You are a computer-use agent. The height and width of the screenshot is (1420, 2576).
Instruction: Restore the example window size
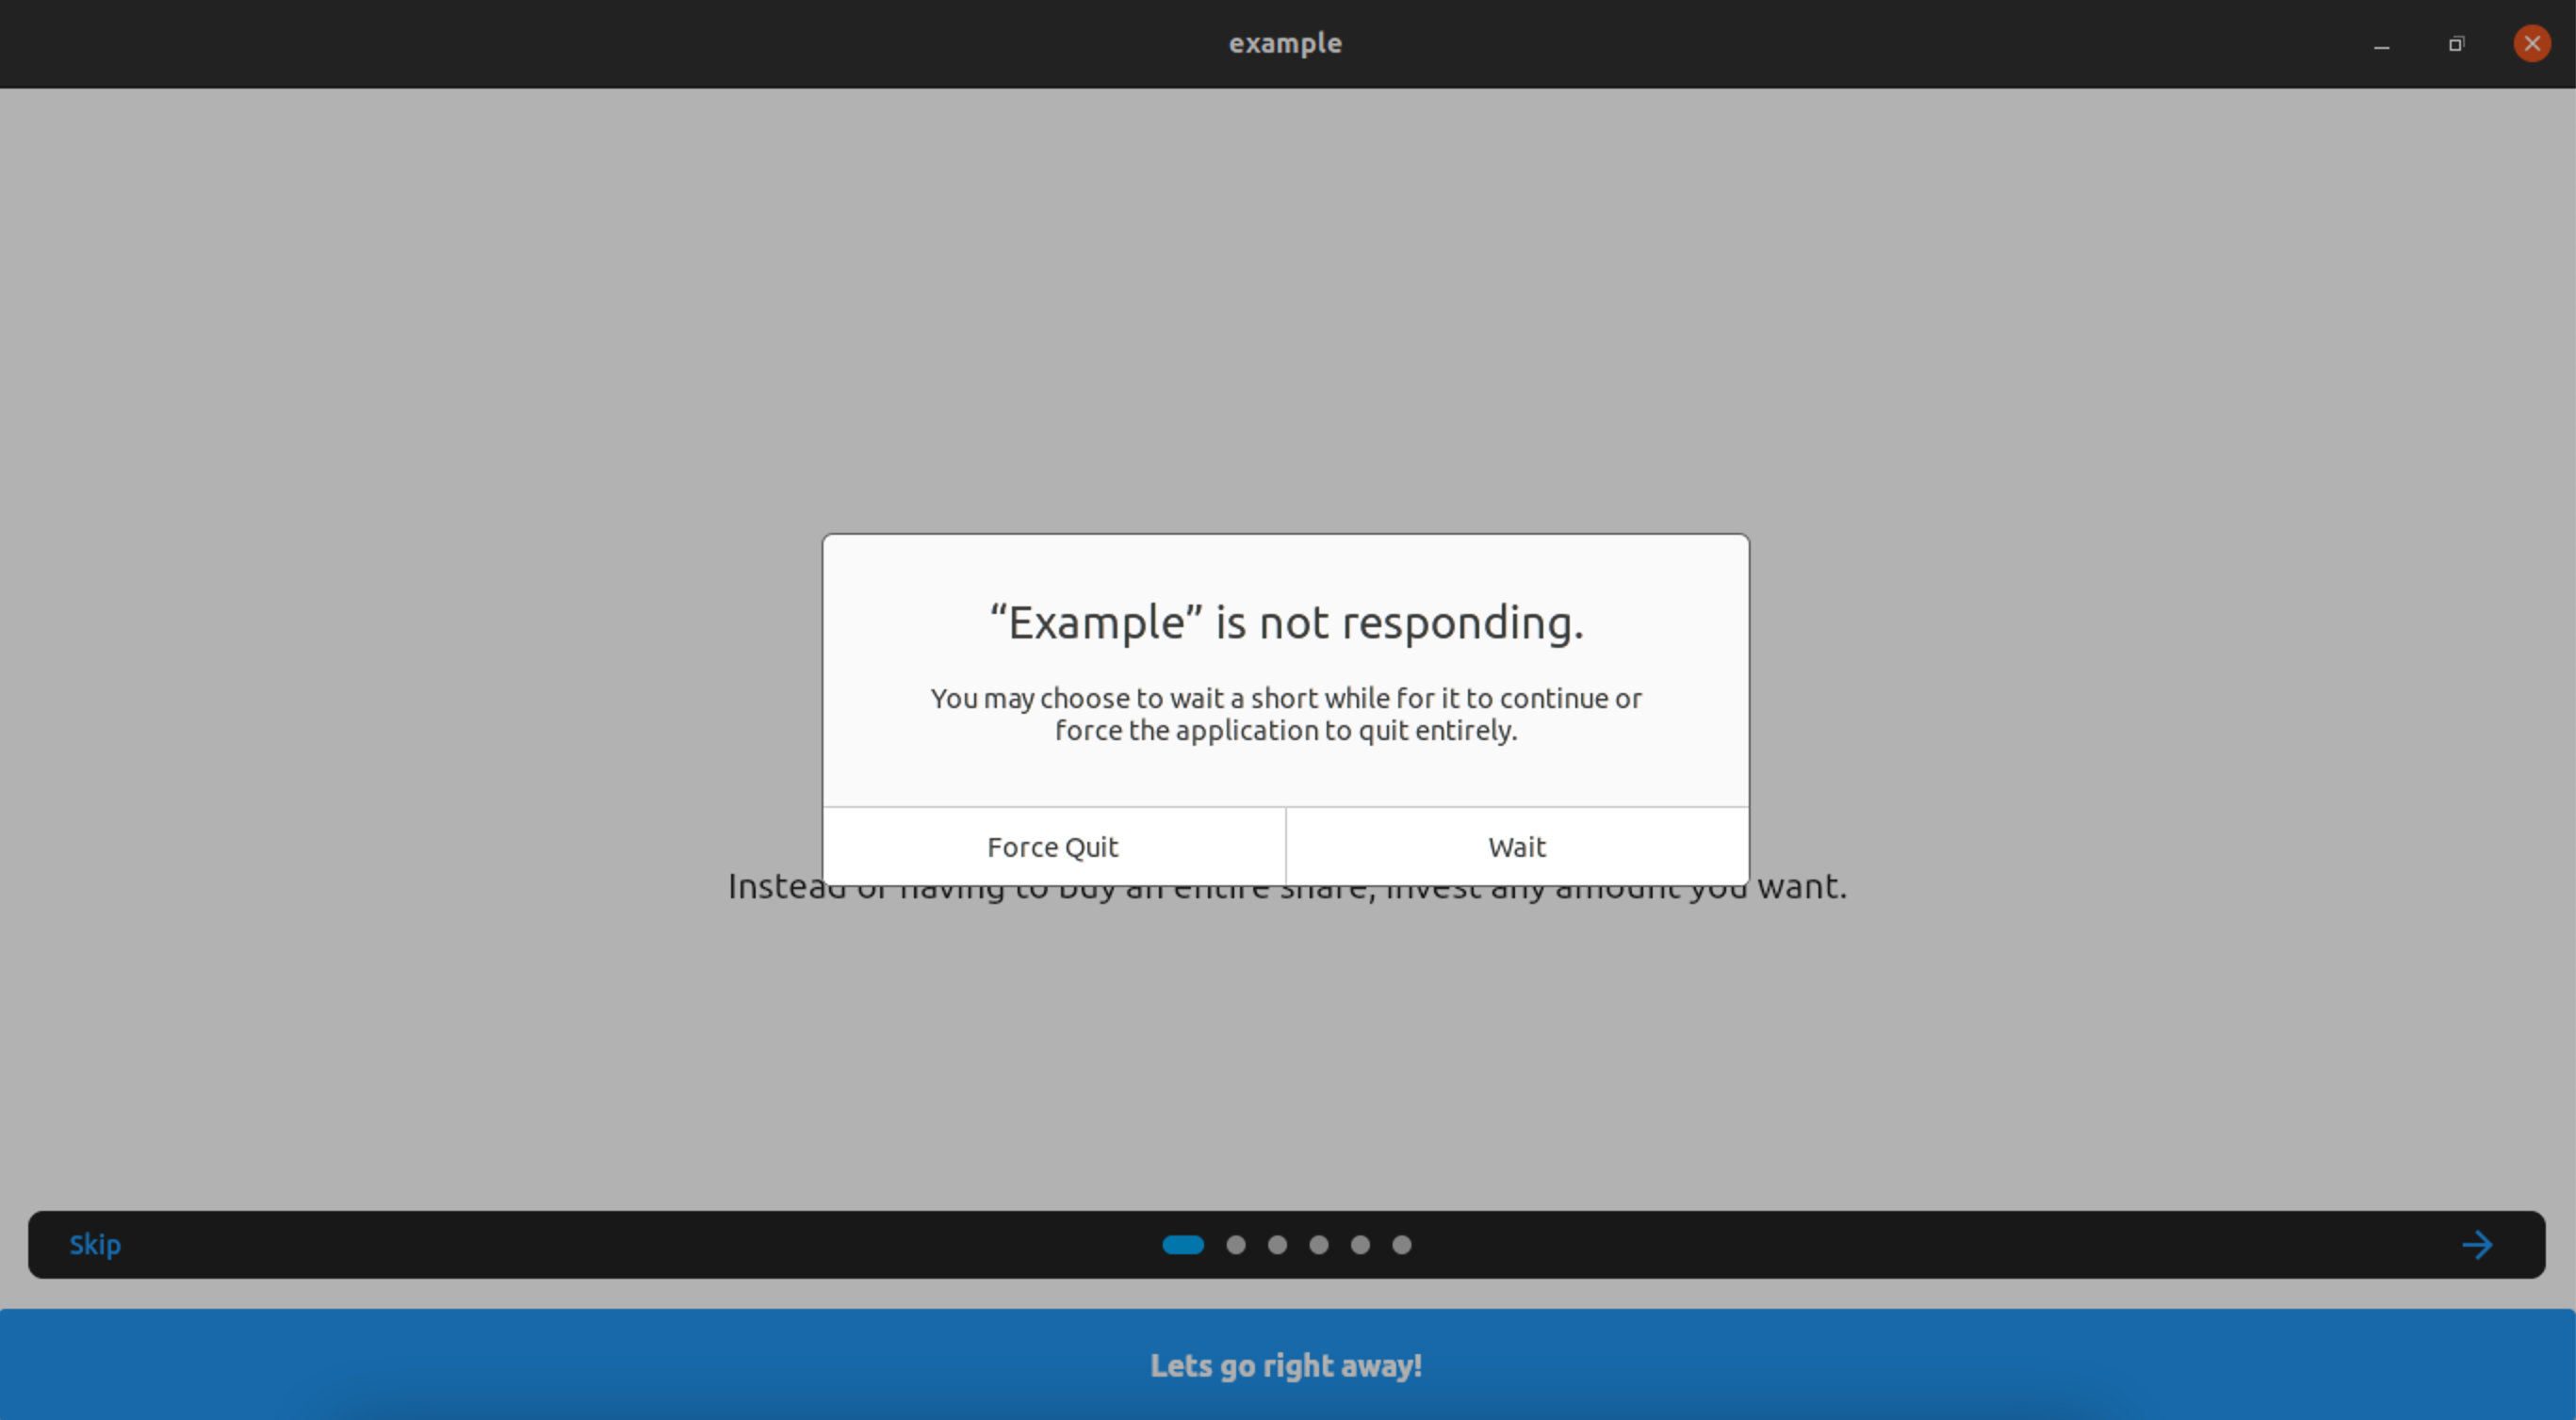(x=2456, y=44)
